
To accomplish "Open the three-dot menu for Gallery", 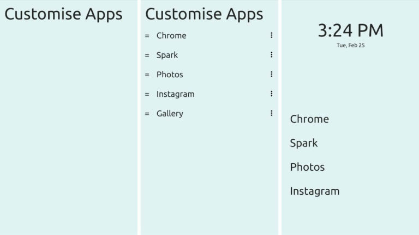I will click(271, 114).
